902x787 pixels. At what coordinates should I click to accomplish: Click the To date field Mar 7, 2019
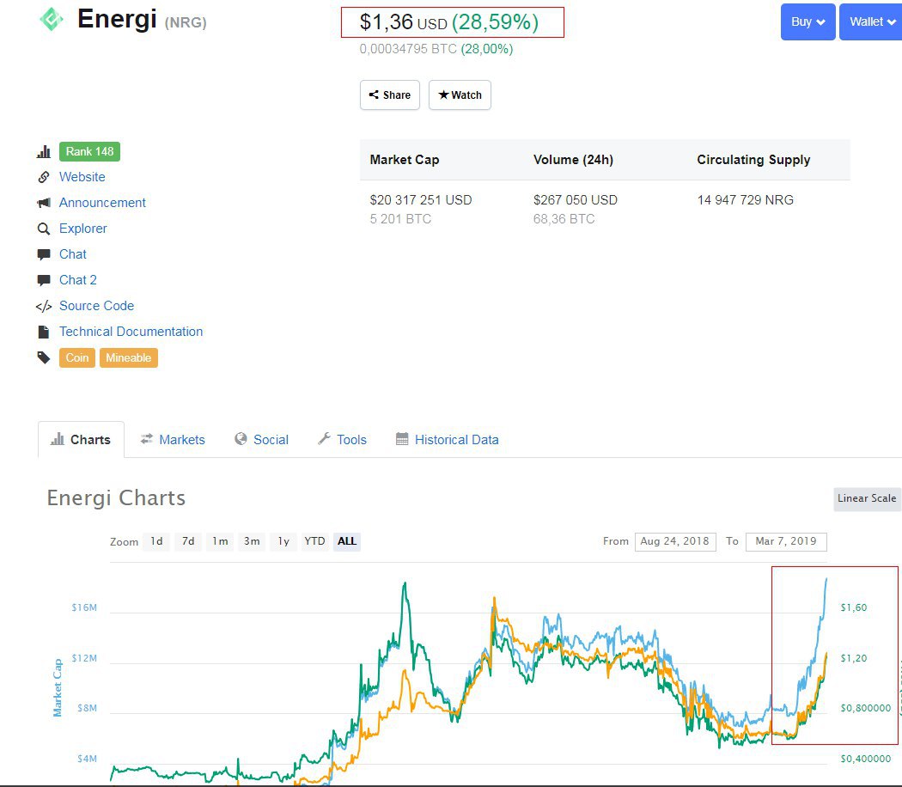[786, 542]
